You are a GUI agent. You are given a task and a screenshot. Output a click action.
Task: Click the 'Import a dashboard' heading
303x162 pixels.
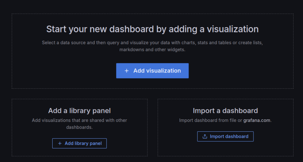coord(225,111)
